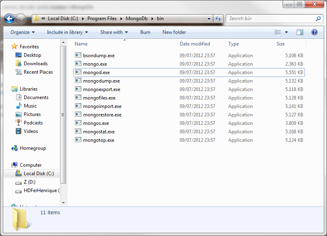Sort files by Size column header

281,44
